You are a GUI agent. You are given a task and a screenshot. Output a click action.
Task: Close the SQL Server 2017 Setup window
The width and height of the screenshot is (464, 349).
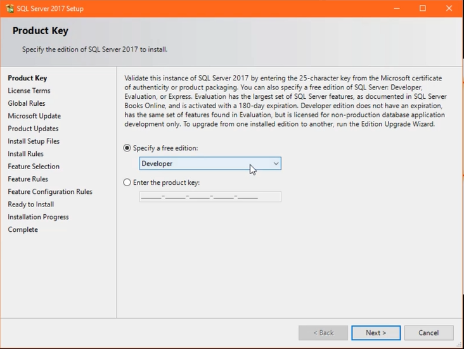(449, 8)
